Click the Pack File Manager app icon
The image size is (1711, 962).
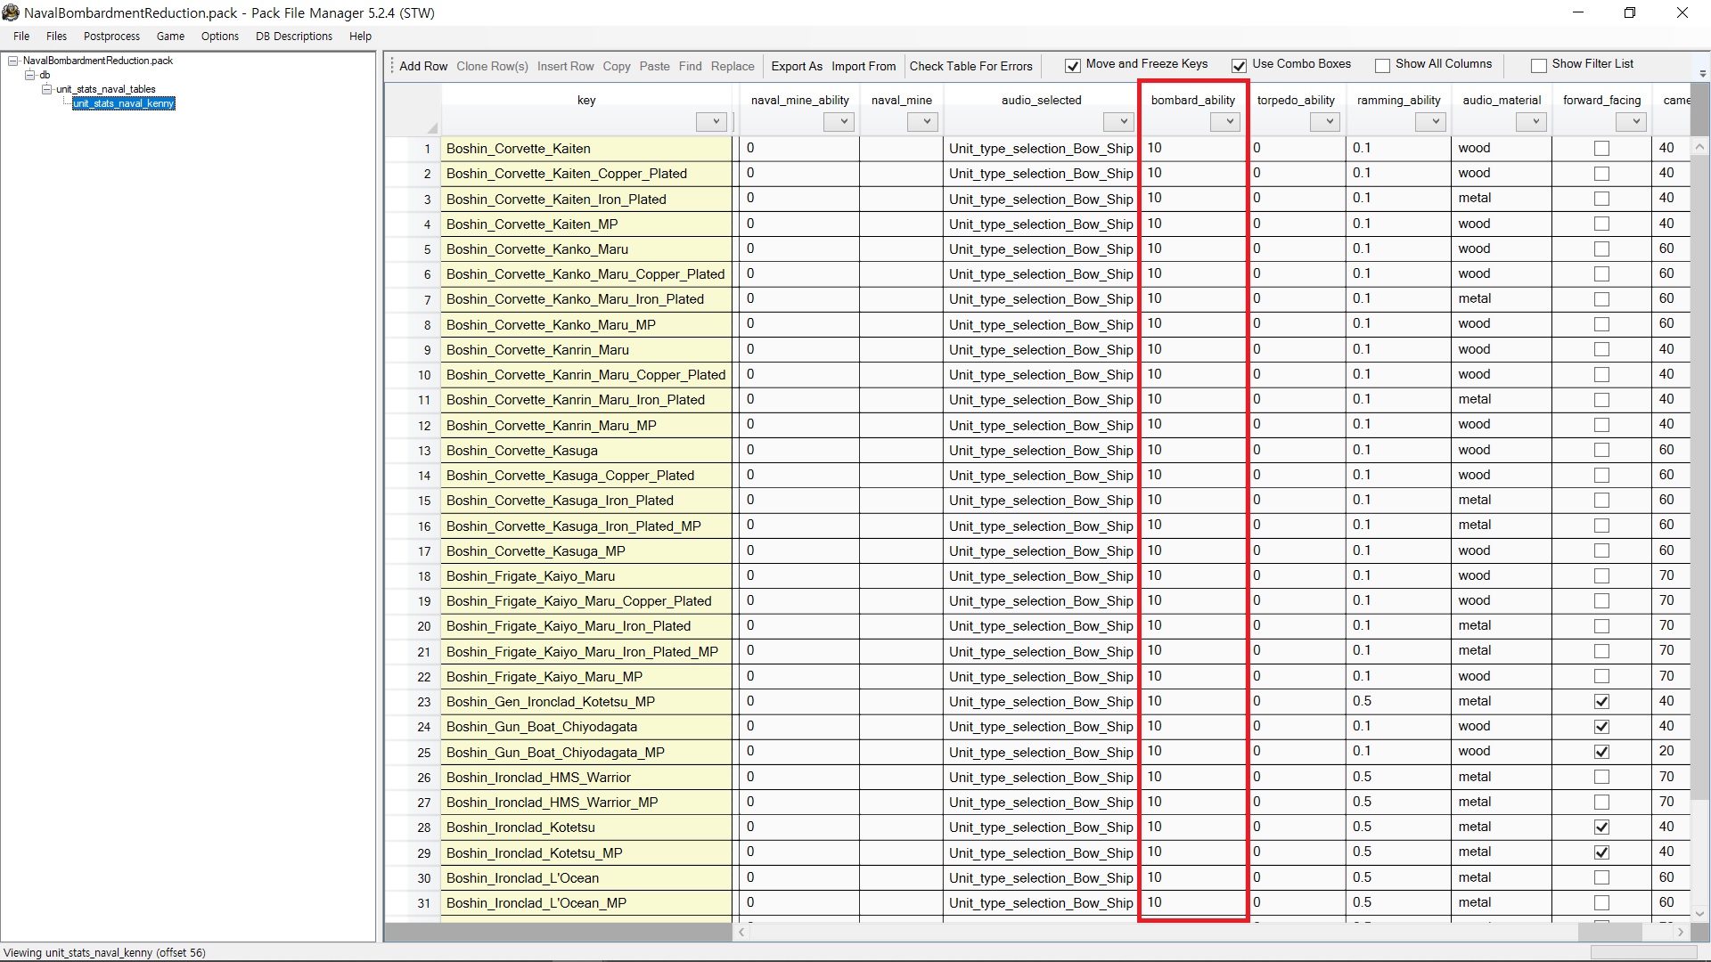[x=11, y=12]
